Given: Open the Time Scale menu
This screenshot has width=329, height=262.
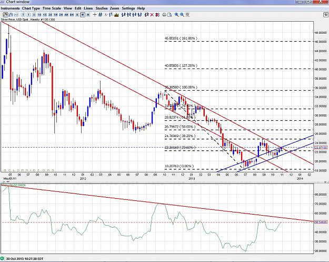Looking at the screenshot, I should 52,8.
